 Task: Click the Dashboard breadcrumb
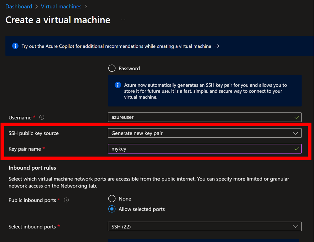pos(19,6)
